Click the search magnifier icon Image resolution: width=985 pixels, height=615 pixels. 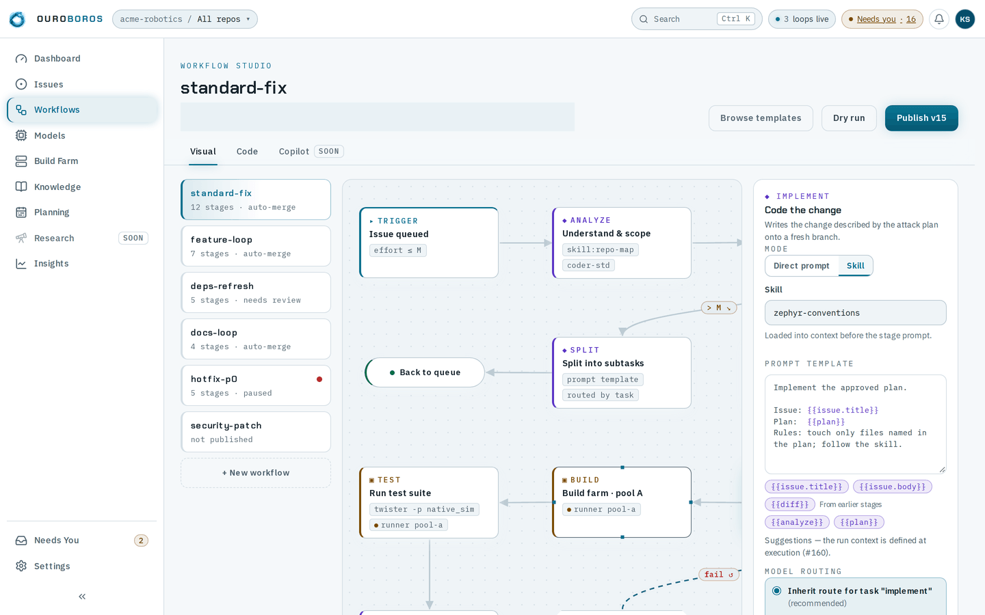(644, 19)
